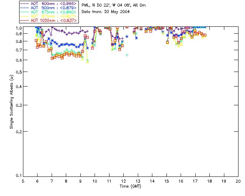This screenshot has height=196, width=245.
Task: Click the x-axis tick label 5
Action: [x=23, y=181]
